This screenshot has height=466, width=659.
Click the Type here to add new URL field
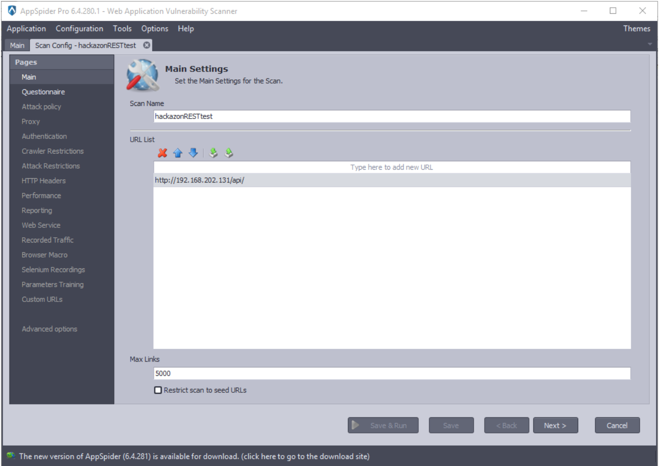pos(392,167)
